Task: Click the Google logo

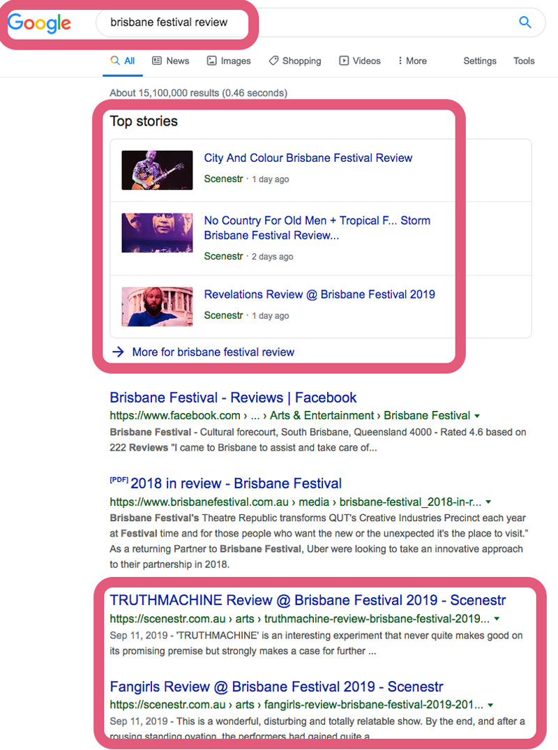Action: pyautogui.click(x=39, y=23)
